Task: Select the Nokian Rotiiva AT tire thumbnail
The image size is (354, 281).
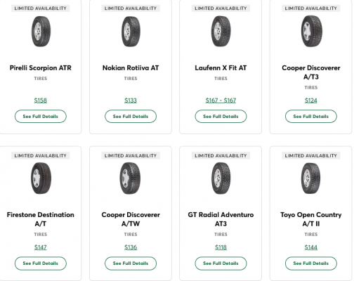Action: click(131, 32)
